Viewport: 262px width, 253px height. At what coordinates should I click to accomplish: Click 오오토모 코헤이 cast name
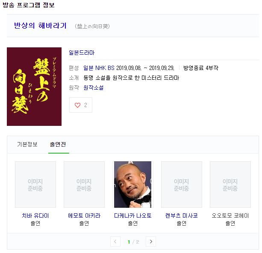[x=230, y=215]
